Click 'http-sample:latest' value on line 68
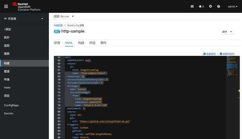242x139 pixels. point(93,73)
